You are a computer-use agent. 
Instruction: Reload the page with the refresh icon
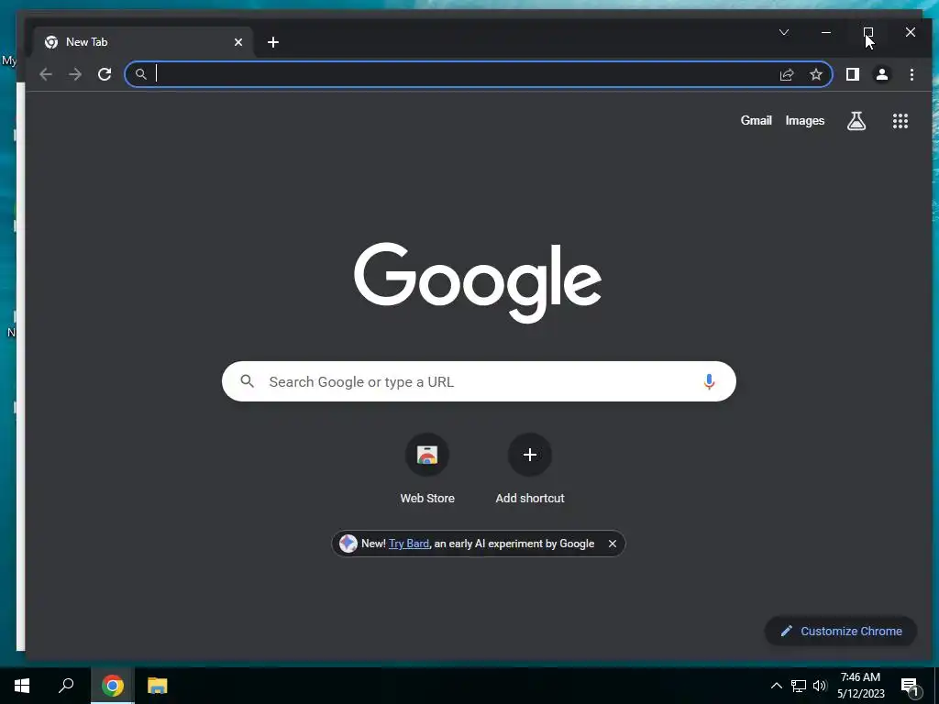coord(105,74)
